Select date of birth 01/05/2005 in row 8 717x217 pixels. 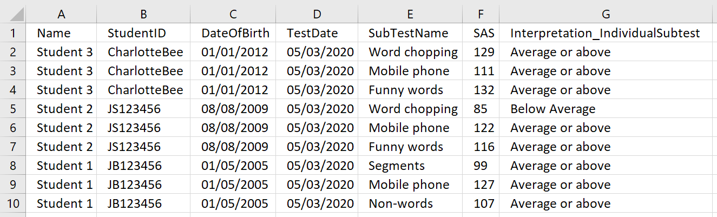pyautogui.click(x=233, y=166)
